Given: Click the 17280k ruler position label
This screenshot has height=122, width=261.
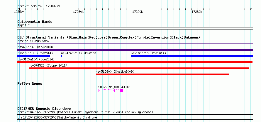Looking at the screenshot, I should (197, 12).
